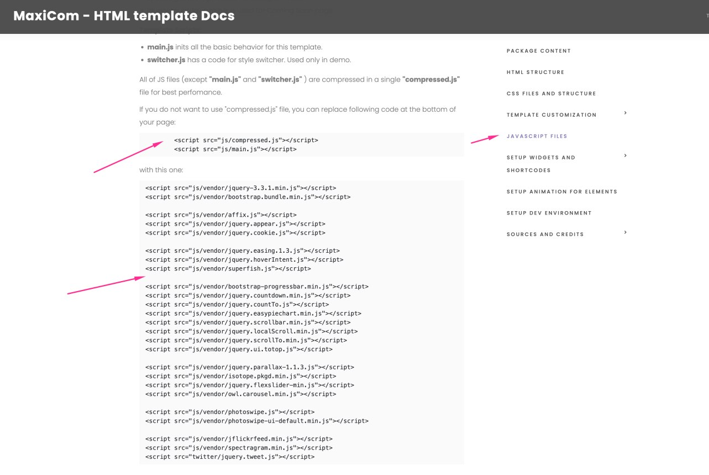Click the jquery-3.3.1.min.js script line
Viewport: 709px width, 475px height.
point(241,188)
